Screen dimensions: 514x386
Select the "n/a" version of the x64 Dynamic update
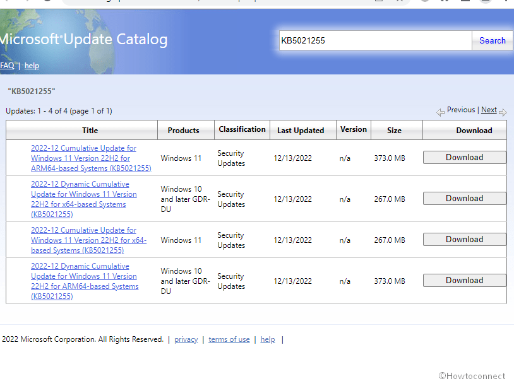[345, 199]
